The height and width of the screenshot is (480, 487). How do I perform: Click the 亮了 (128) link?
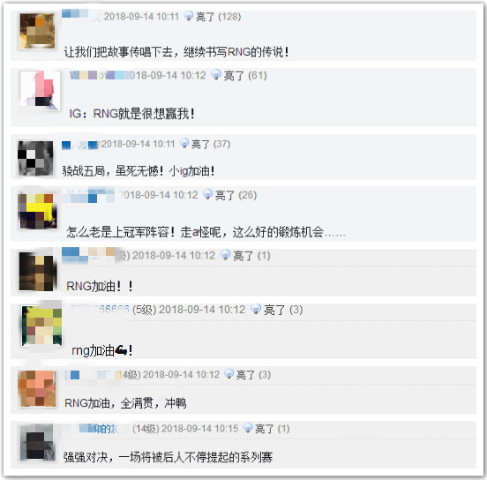(x=218, y=17)
